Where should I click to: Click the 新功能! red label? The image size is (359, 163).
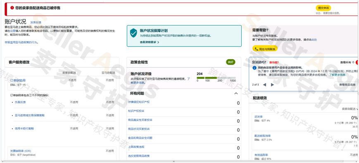tap(274, 62)
